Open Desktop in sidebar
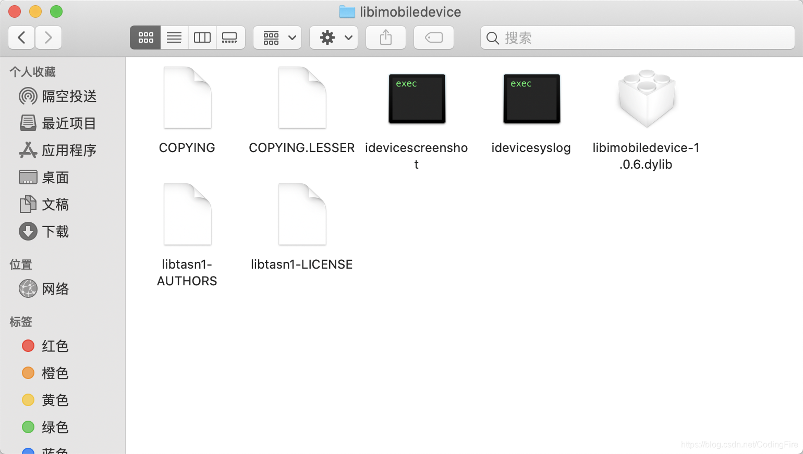The width and height of the screenshot is (803, 454). [63, 178]
